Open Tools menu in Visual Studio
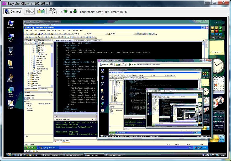 tap(64, 31)
